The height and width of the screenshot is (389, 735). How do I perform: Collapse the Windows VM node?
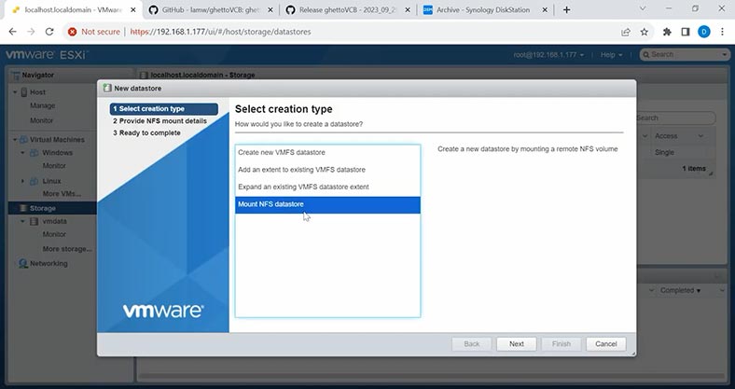[x=22, y=153]
